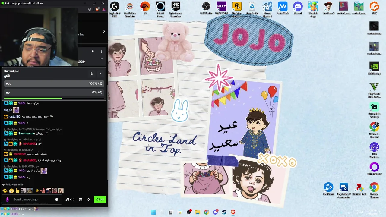Screen dimensions: 386x217
Task: Click the Brave Shields lion icon
Action: [97, 9]
